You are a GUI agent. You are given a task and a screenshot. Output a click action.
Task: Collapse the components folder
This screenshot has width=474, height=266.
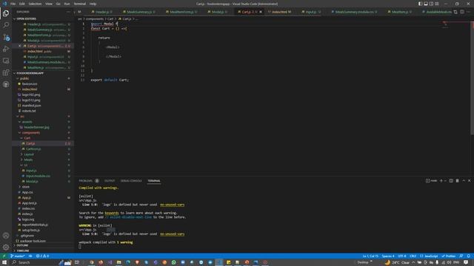pos(30,132)
